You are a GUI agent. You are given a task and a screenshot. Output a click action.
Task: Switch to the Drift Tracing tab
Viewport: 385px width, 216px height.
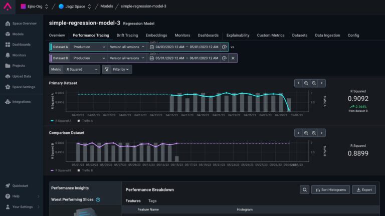pos(127,36)
